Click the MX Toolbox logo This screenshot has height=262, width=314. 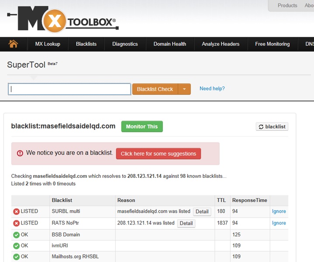[63, 19]
